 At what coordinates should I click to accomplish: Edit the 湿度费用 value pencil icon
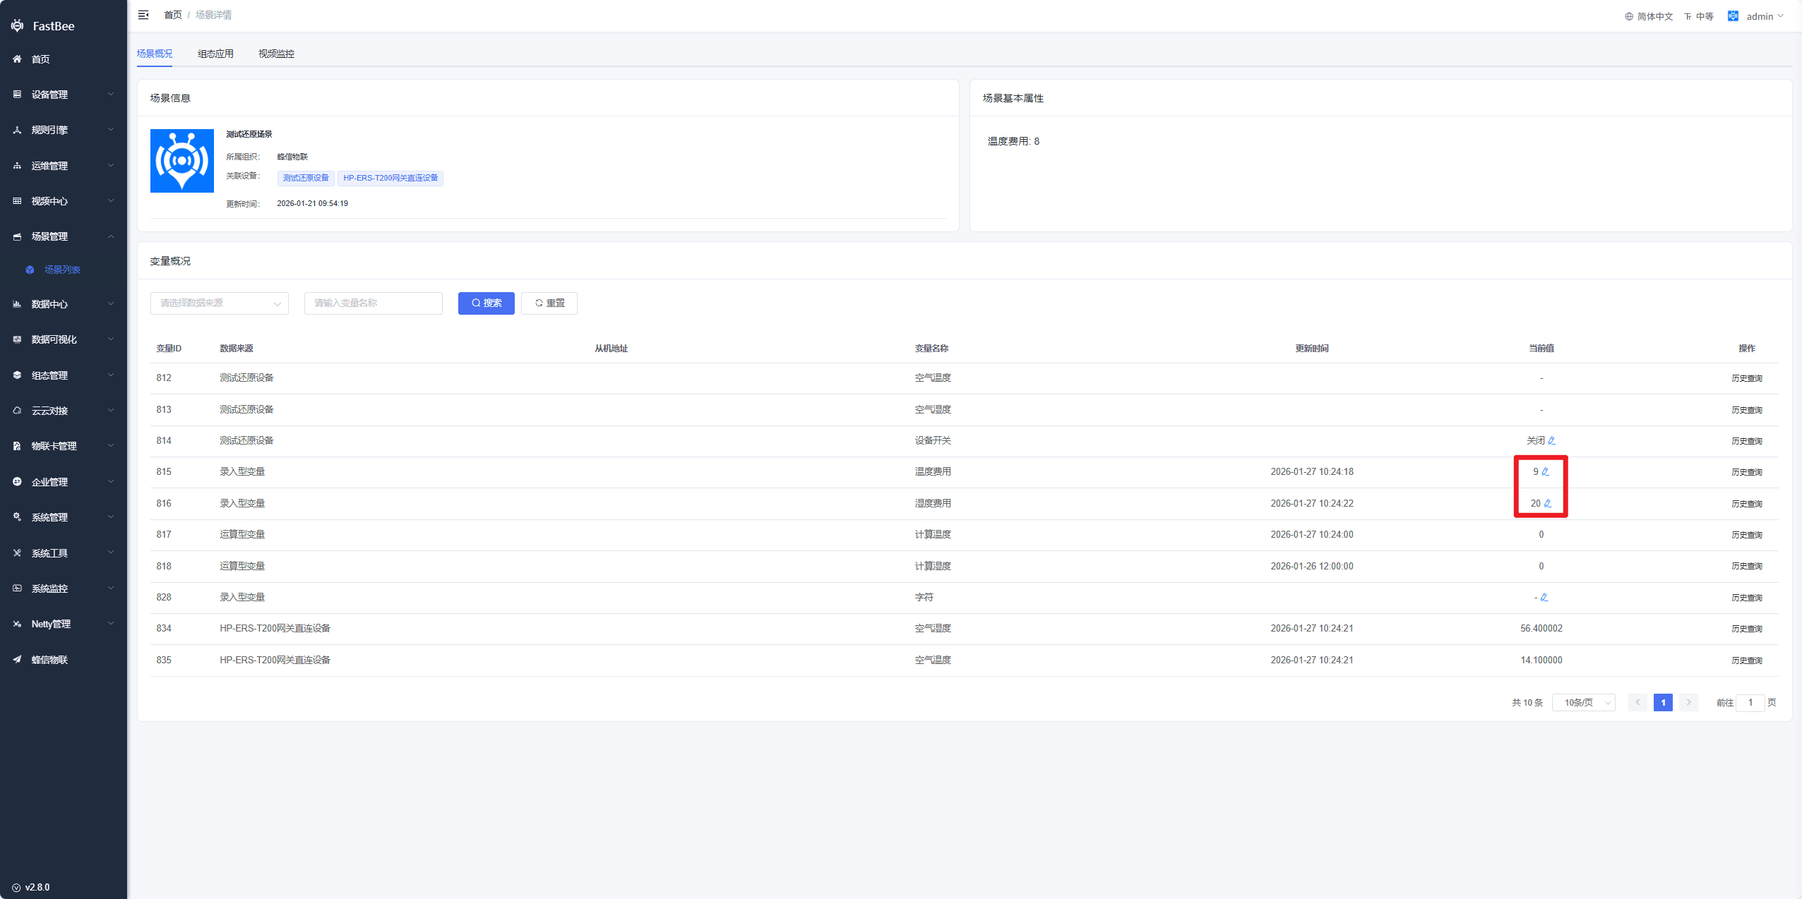point(1548,503)
